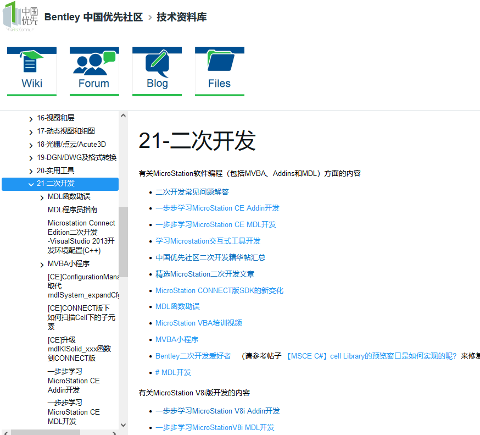This screenshot has width=480, height=435.
Task: Click the sidebar vertical scrollbar thumb
Action: tap(124, 242)
